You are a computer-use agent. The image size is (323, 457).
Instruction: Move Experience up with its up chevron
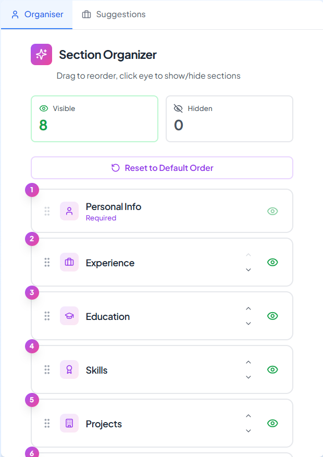(249, 255)
